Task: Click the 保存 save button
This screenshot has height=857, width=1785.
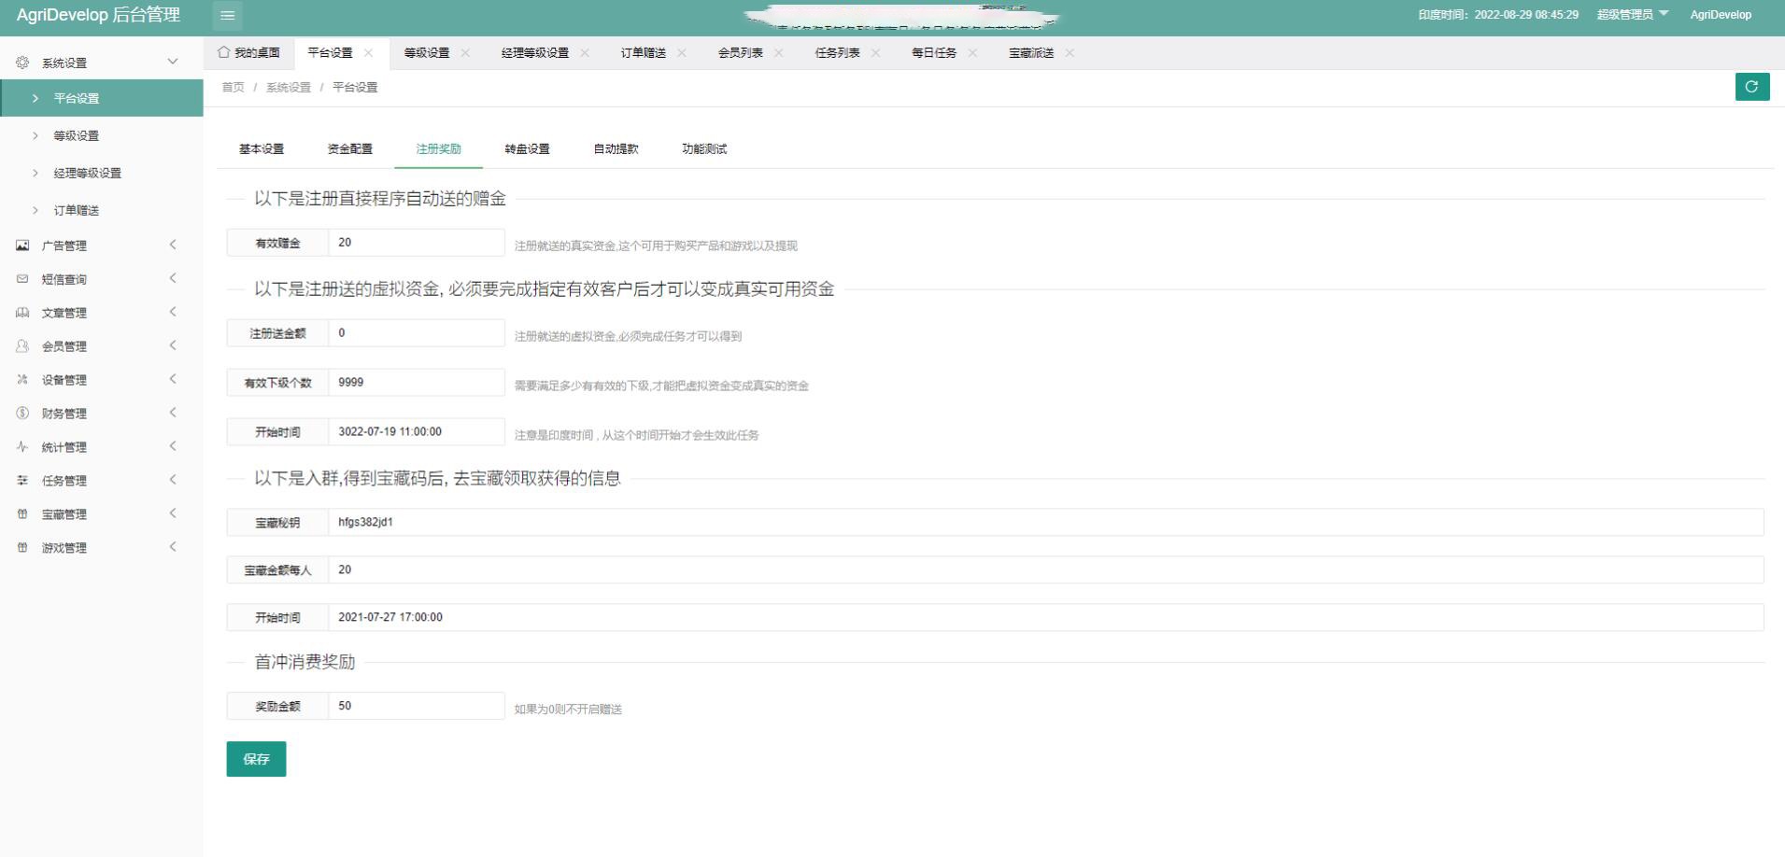Action: point(256,758)
